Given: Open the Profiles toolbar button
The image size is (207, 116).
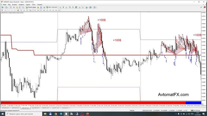Looking at the screenshot, I should tap(6, 7).
